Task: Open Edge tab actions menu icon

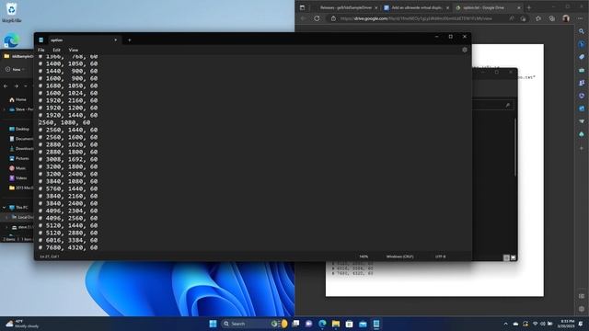Action: (302, 7)
